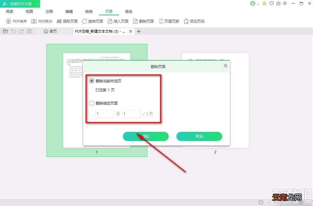Screen dimensions: 313x206
Task: Click the open file folder icon
Action: pyautogui.click(x=6, y=31)
